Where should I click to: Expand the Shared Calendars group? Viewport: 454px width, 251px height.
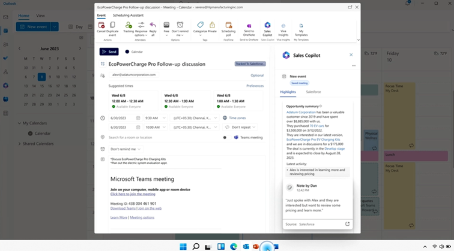[19, 144]
